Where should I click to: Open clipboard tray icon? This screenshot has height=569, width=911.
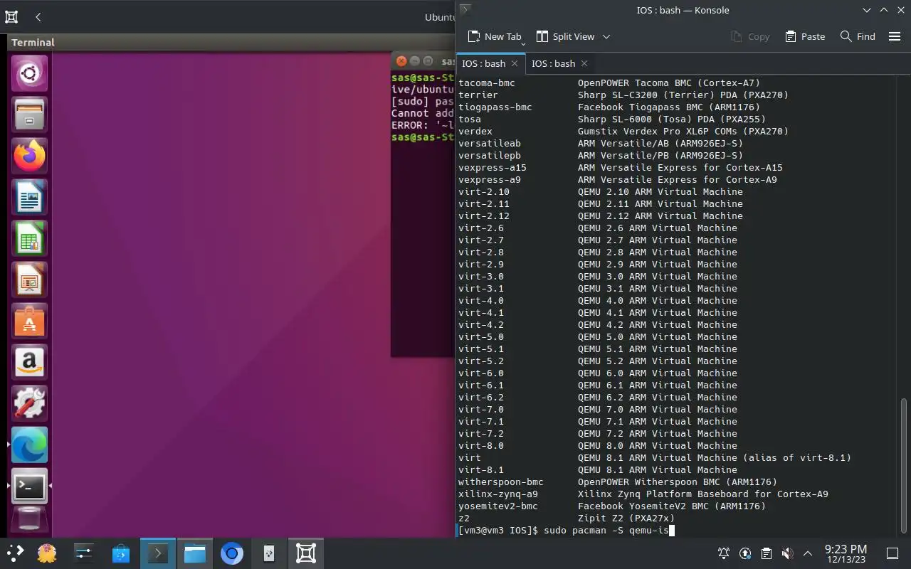pyautogui.click(x=767, y=553)
